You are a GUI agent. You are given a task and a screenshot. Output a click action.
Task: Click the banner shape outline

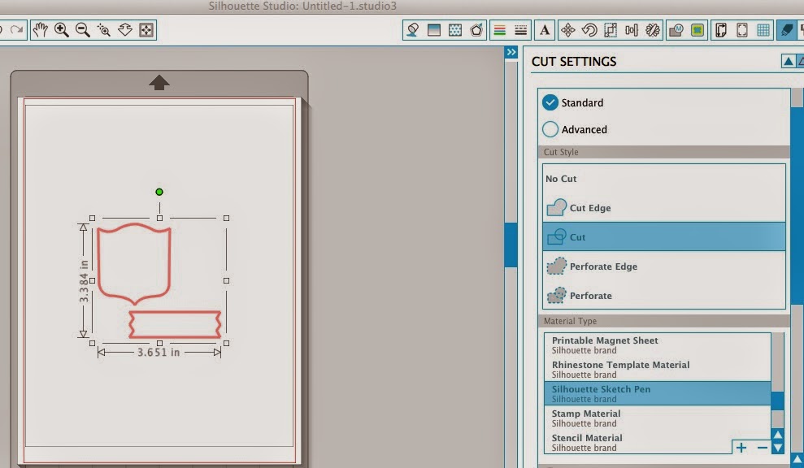click(x=175, y=324)
